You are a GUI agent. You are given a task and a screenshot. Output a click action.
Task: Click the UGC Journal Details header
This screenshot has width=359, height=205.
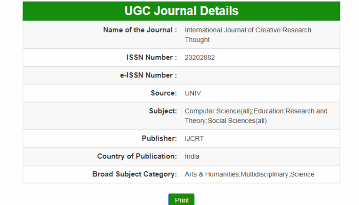coord(181,11)
